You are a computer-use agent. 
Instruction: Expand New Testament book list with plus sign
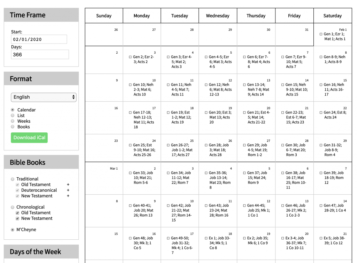point(68,196)
